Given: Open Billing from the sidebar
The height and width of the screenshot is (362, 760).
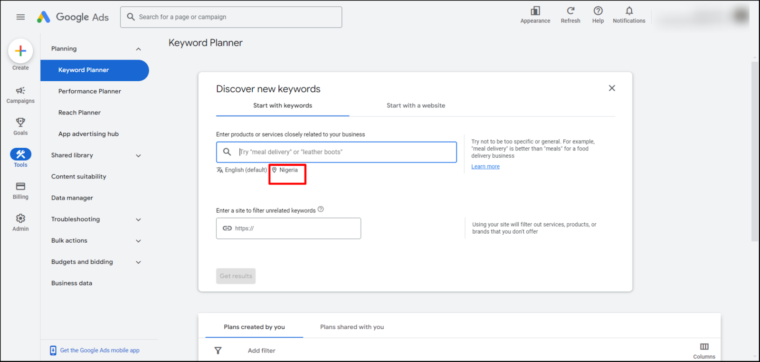Looking at the screenshot, I should 20,191.
